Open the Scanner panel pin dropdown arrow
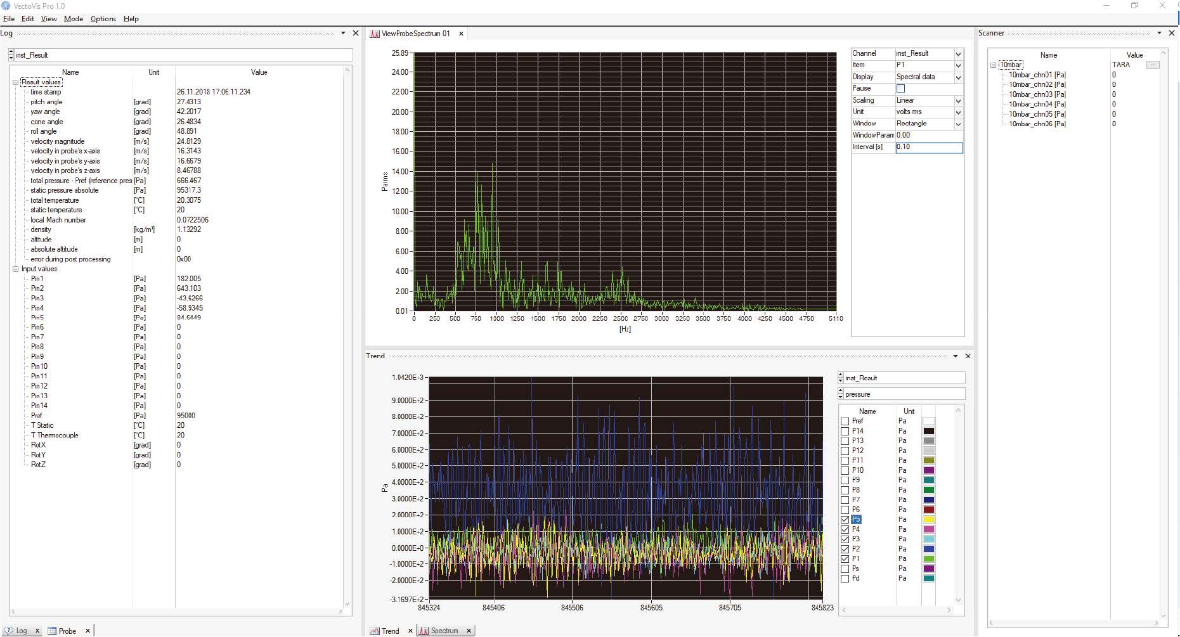The image size is (1180, 637). [x=1159, y=33]
